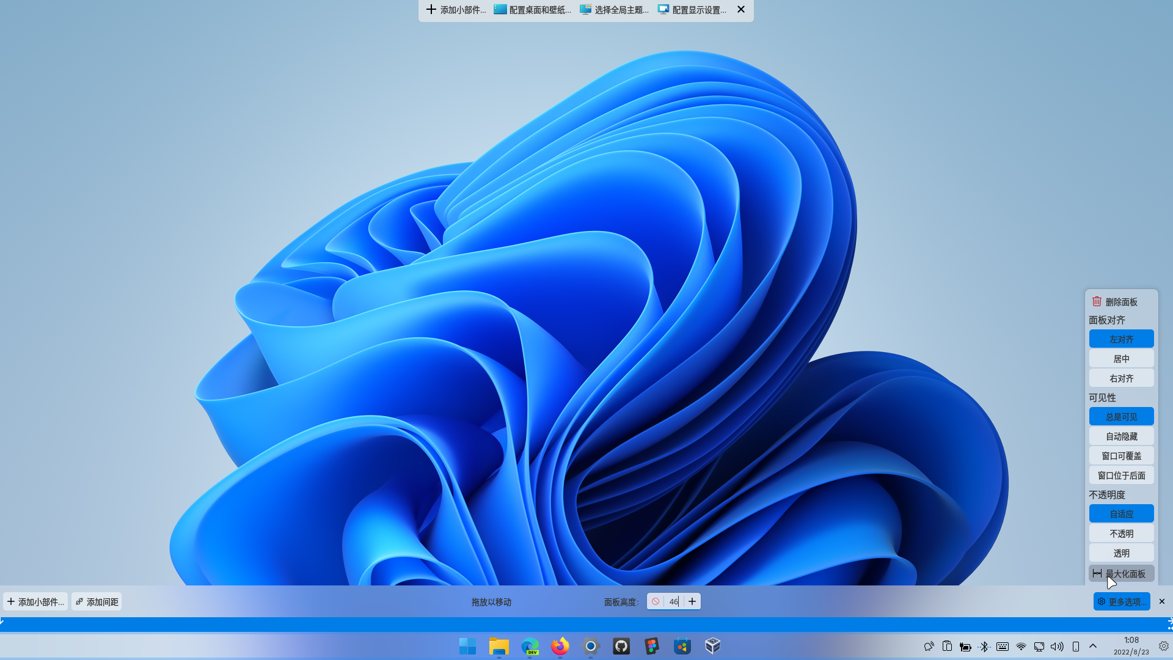Launch Firefox from the taskbar
The image size is (1173, 660).
[560, 646]
